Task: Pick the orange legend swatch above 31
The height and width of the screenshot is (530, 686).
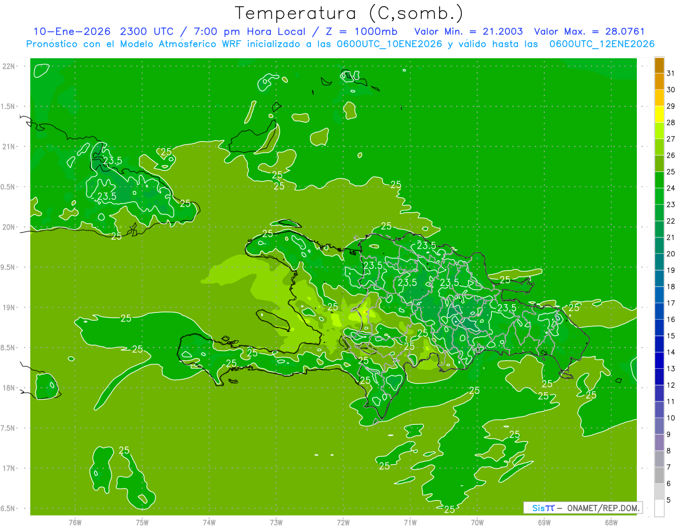Action: click(659, 65)
